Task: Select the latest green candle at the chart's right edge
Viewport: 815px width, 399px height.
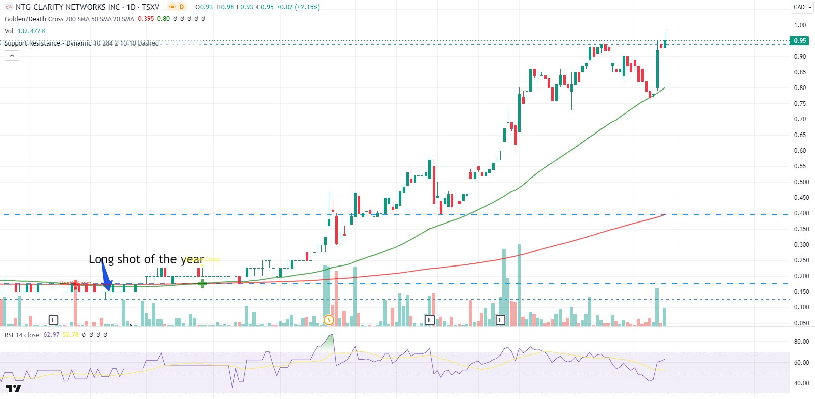Action: (665, 40)
